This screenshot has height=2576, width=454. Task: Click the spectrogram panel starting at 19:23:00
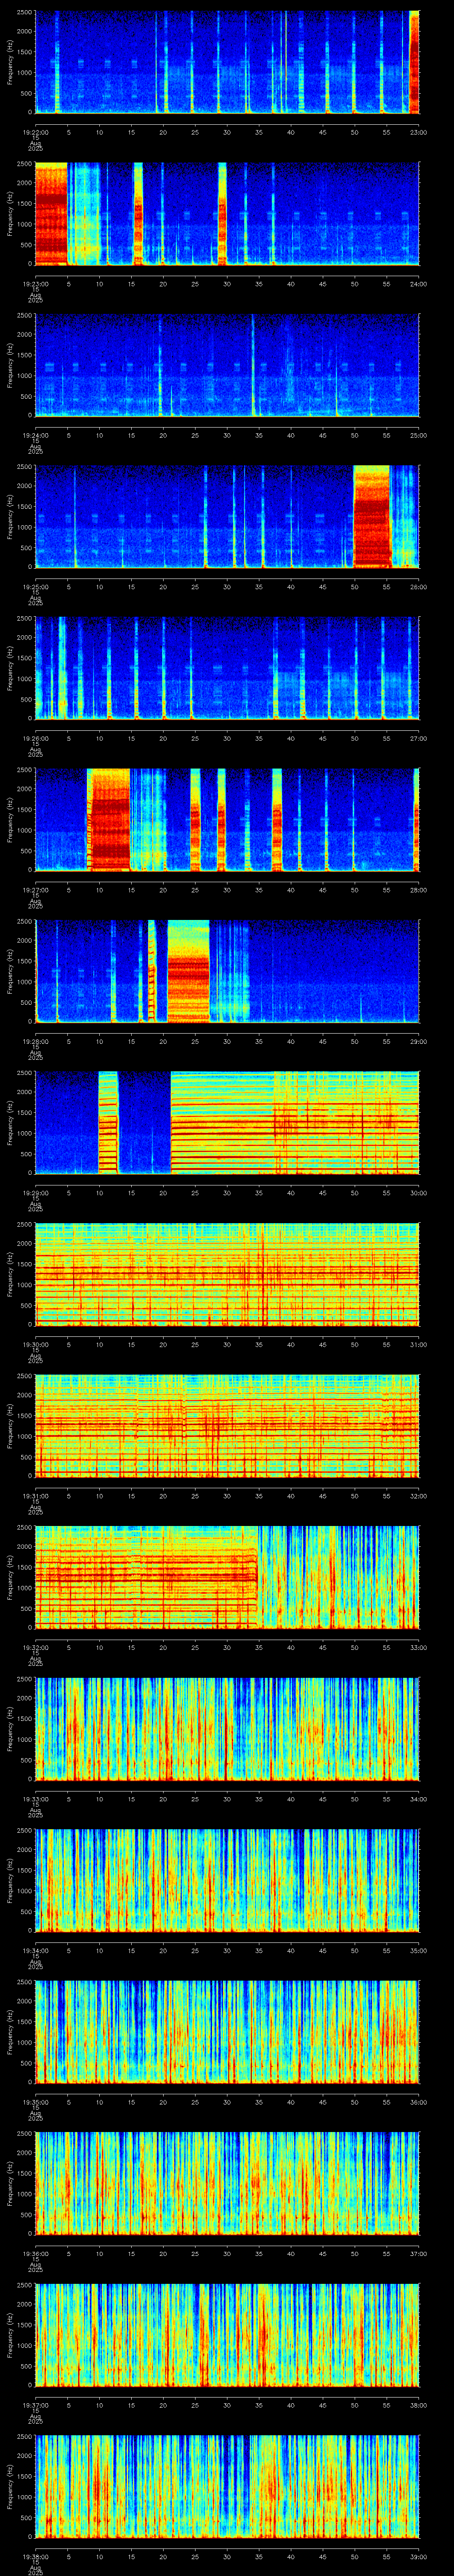pos(227,214)
